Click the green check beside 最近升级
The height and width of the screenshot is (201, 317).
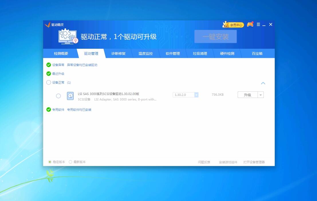pos(48,74)
